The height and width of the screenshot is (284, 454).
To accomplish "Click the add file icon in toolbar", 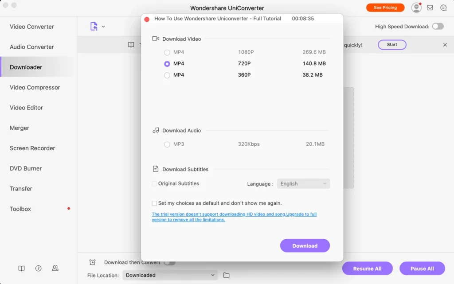I will coord(94,26).
